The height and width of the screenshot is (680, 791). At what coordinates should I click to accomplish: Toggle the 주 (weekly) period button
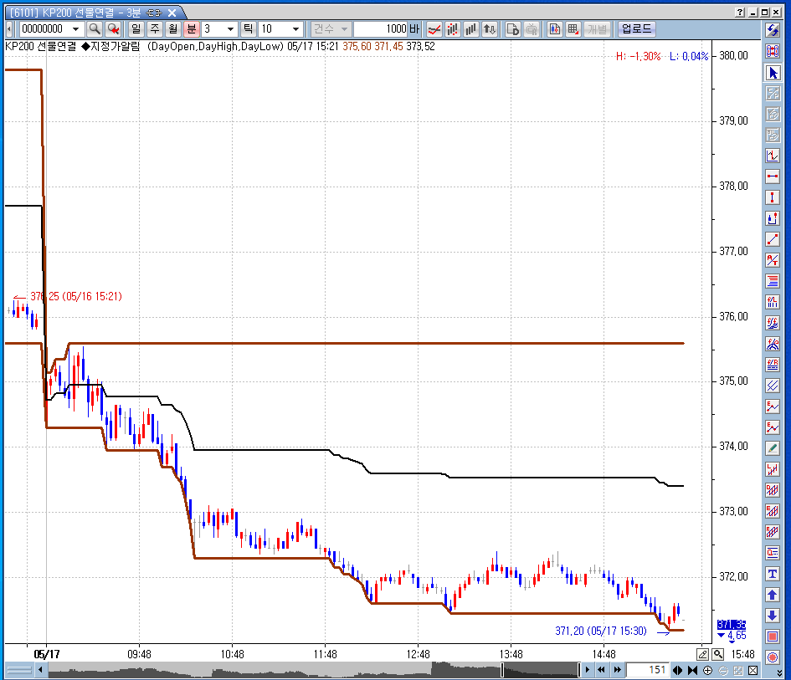point(155,29)
